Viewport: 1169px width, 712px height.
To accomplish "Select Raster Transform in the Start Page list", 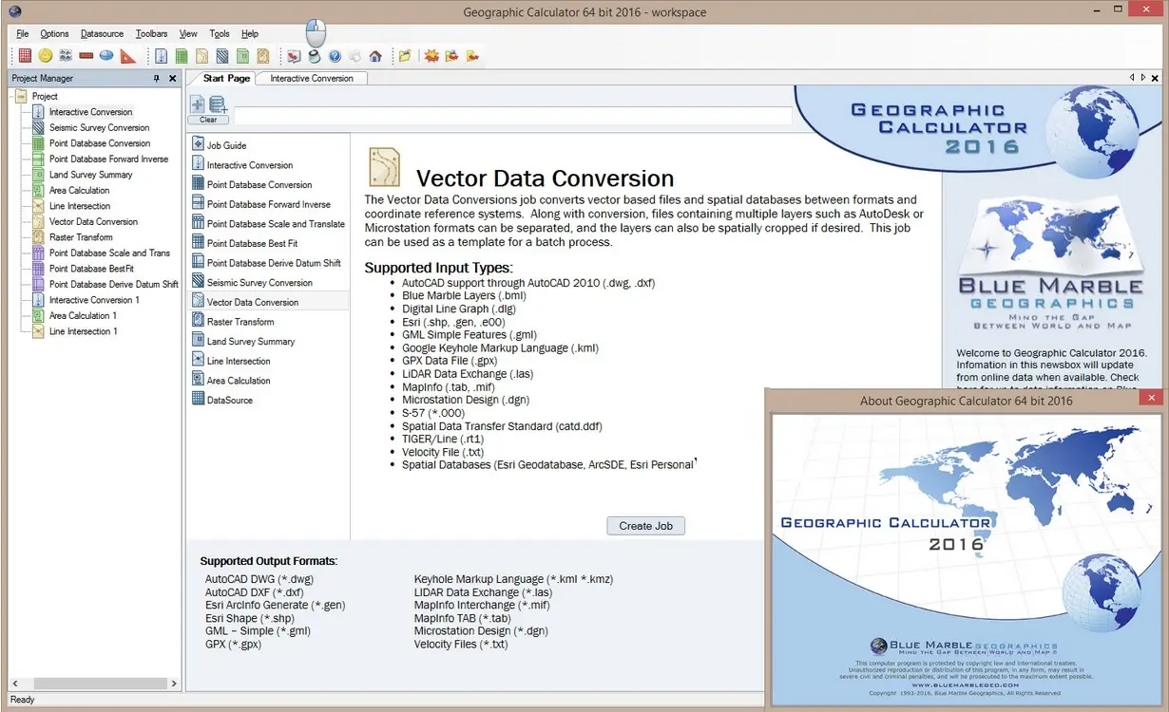I will (240, 322).
